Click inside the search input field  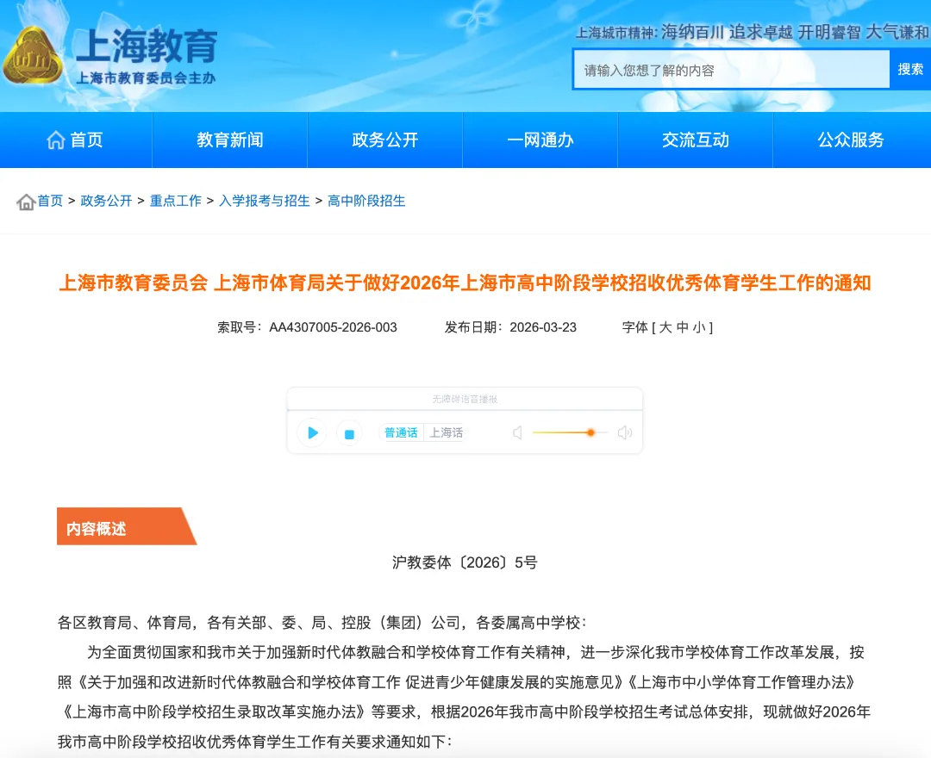pyautogui.click(x=731, y=68)
